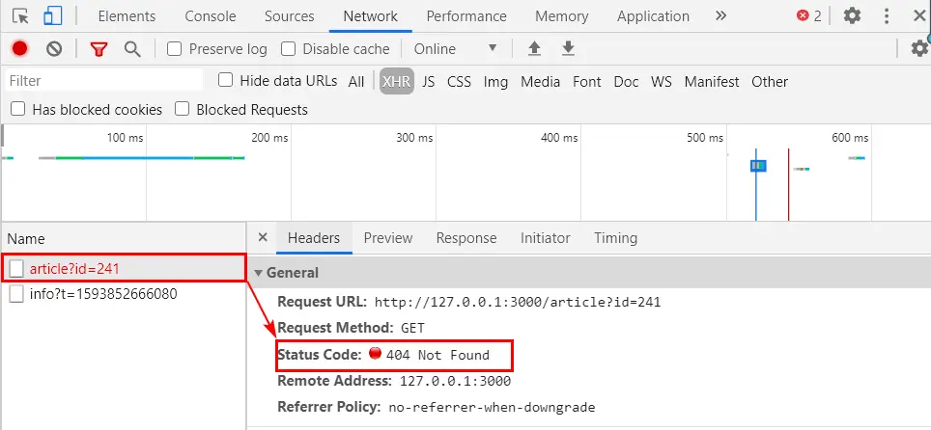Show more DevTools tabs chevron

point(720,16)
